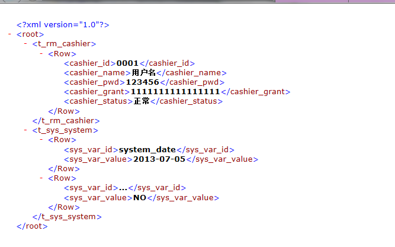Collapse the Row containing cashier_id
Viewport: 395px width, 247px height.
[x=41, y=53]
